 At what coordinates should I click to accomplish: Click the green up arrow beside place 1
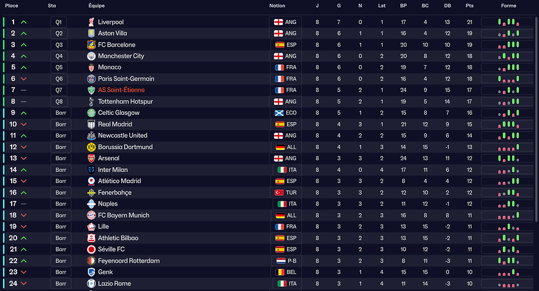tap(24, 22)
